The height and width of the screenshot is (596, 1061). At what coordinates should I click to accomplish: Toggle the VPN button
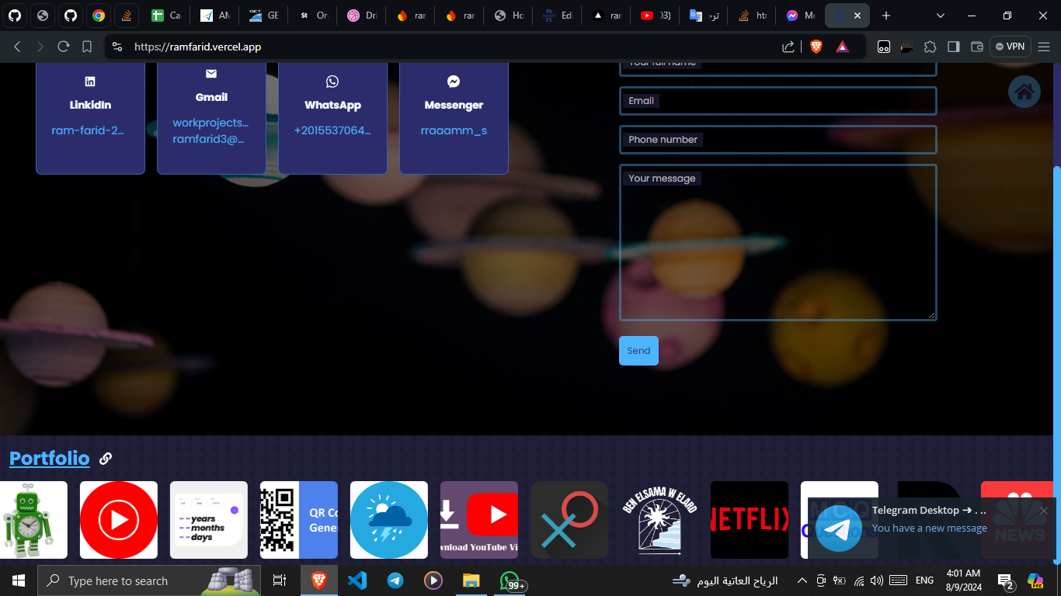1010,47
